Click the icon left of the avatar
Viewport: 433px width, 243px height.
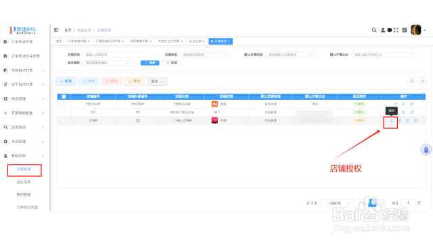tap(405, 30)
